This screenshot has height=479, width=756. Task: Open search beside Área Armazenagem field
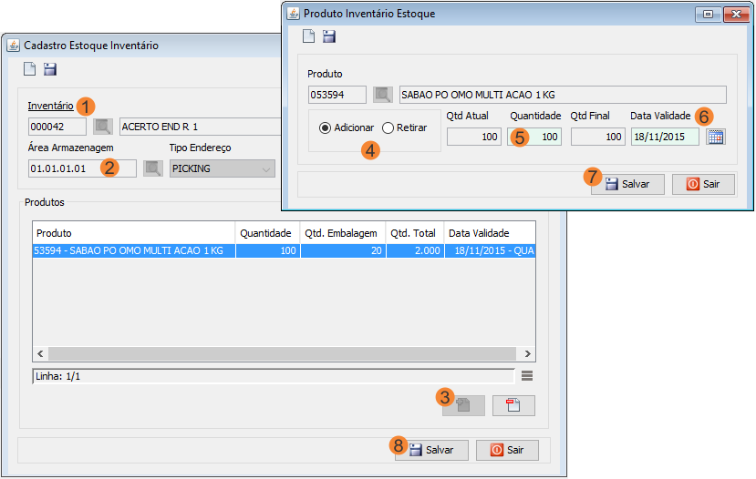coord(152,168)
